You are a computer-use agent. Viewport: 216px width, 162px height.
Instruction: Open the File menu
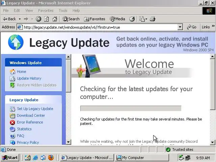[x=6, y=10]
